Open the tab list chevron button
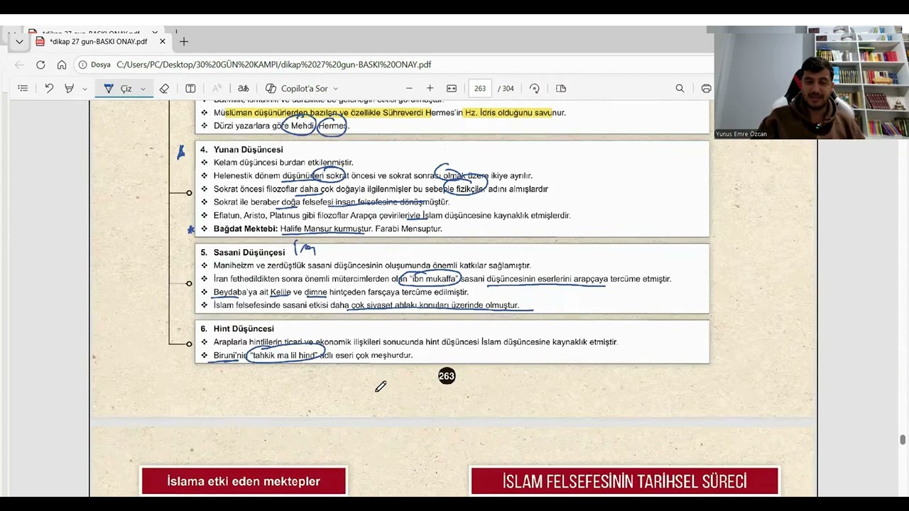 click(x=19, y=42)
